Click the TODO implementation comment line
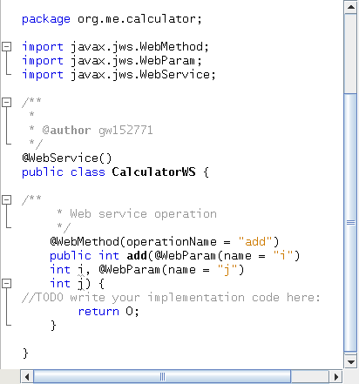The height and width of the screenshot is (384, 359). tap(171, 298)
